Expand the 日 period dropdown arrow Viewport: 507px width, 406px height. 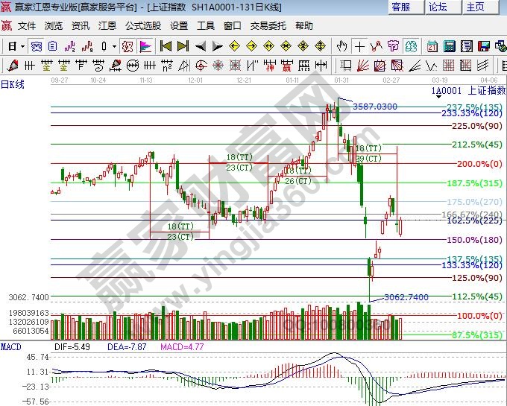(22, 46)
